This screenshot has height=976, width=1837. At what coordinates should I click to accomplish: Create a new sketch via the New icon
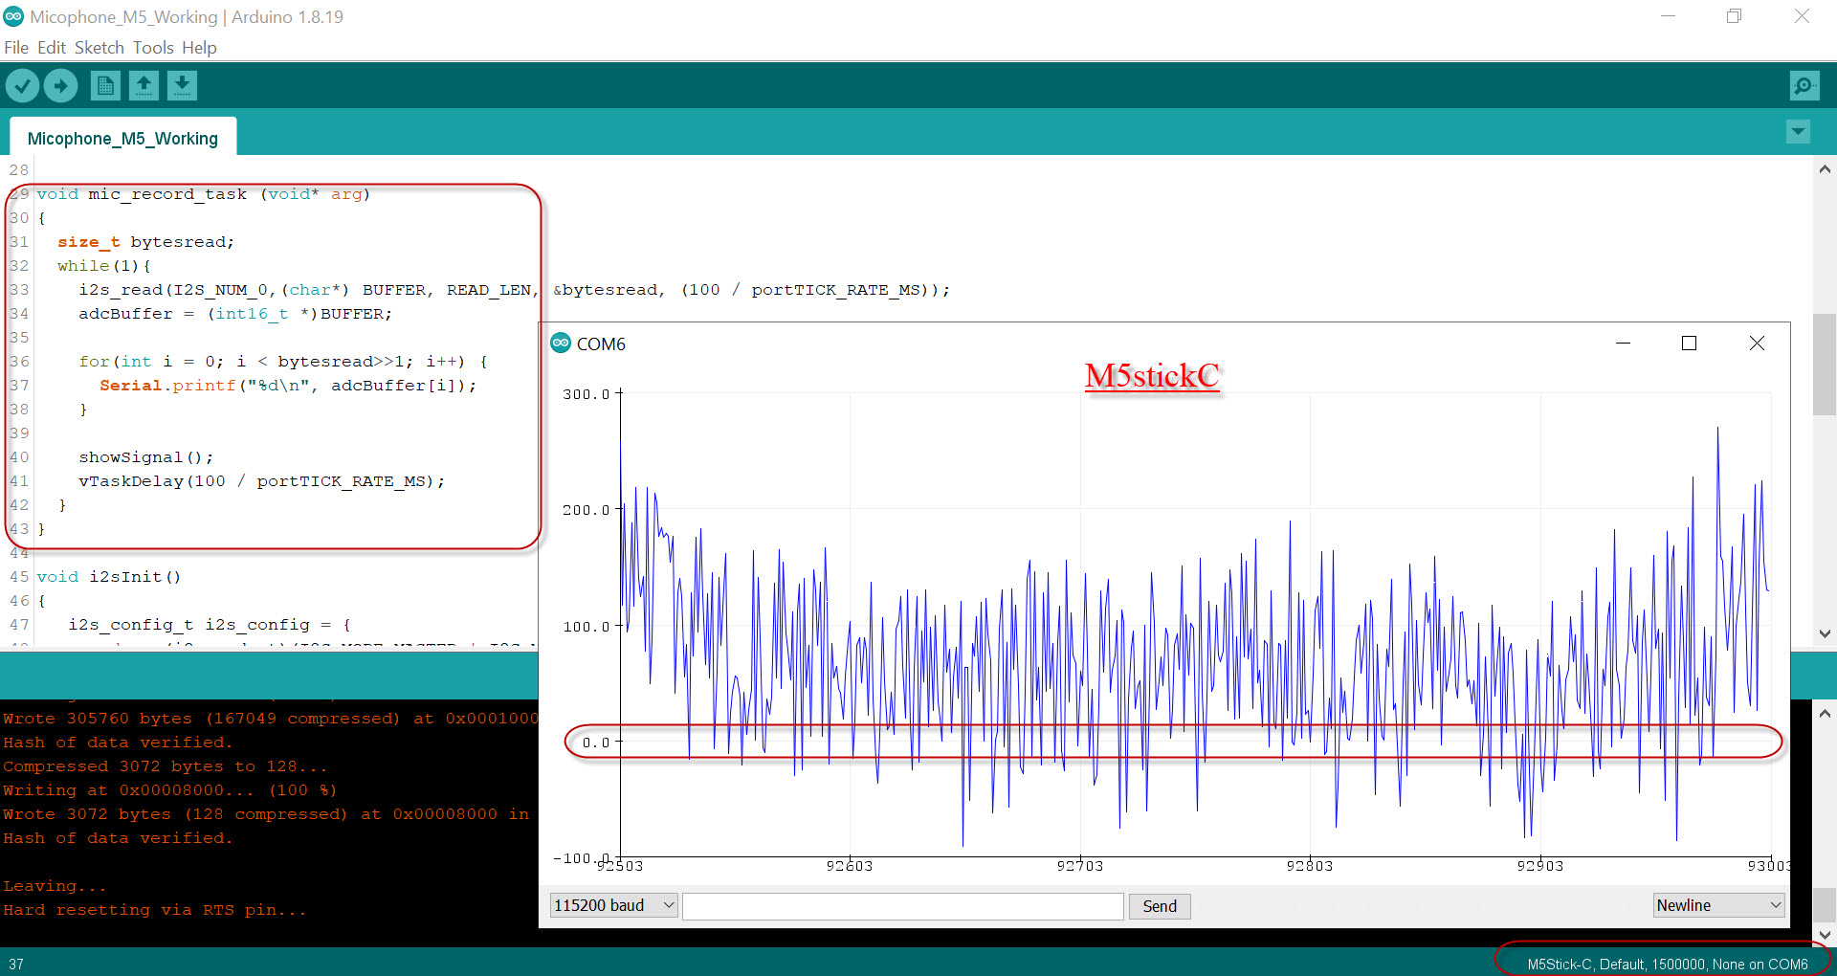(105, 85)
